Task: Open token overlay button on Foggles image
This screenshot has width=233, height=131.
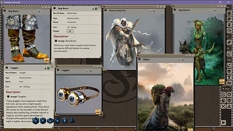Action: (x=98, y=112)
